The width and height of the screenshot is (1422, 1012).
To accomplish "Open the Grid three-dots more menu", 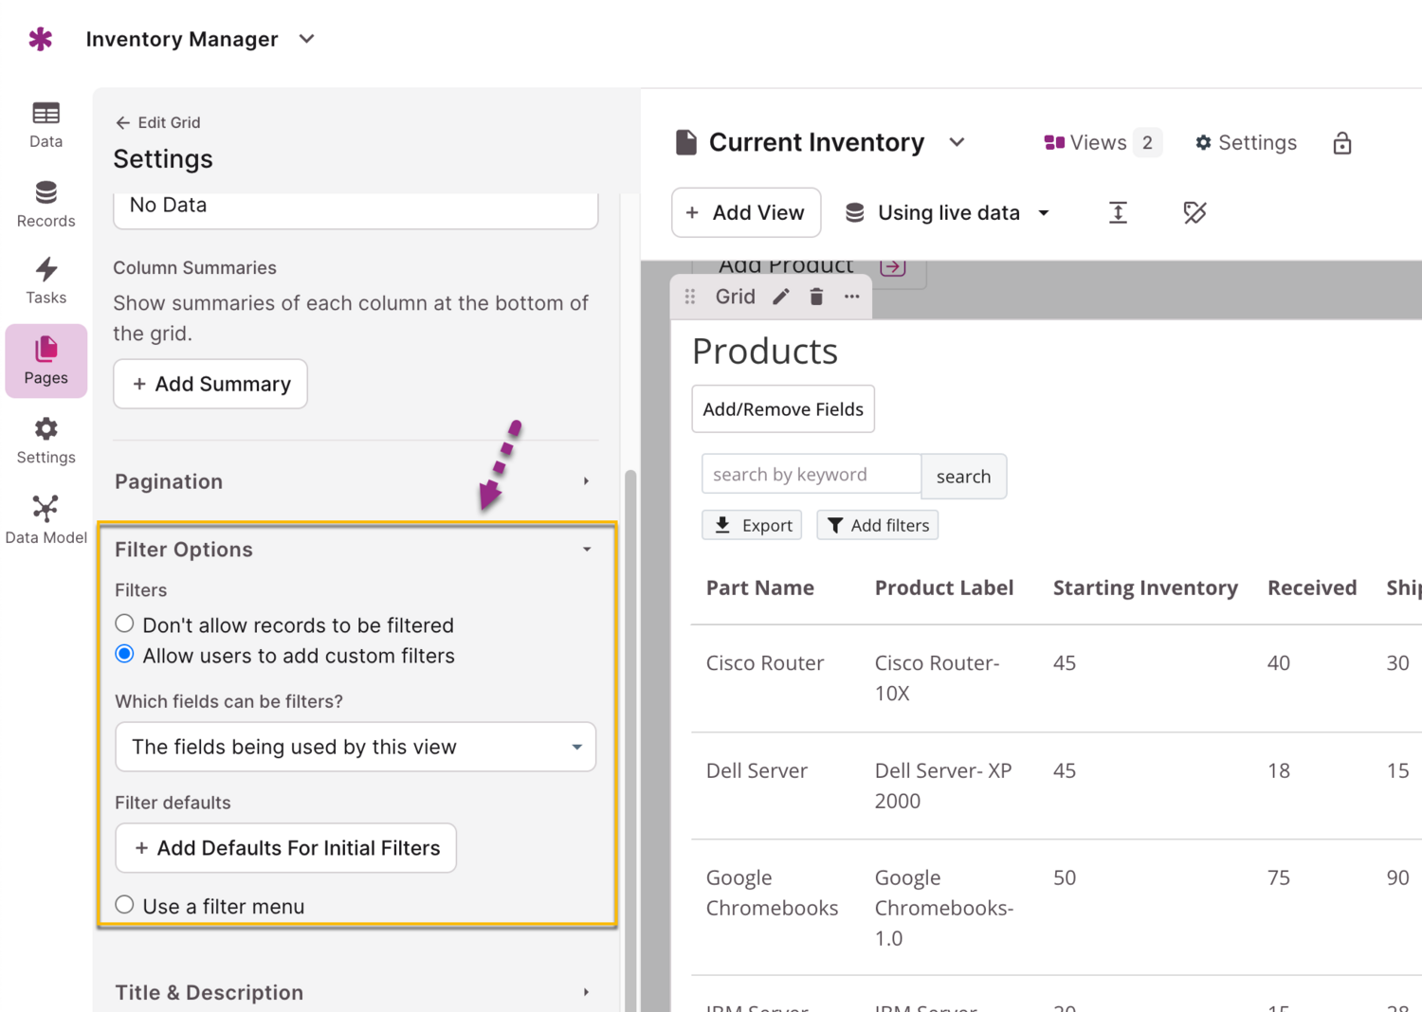I will (x=852, y=297).
